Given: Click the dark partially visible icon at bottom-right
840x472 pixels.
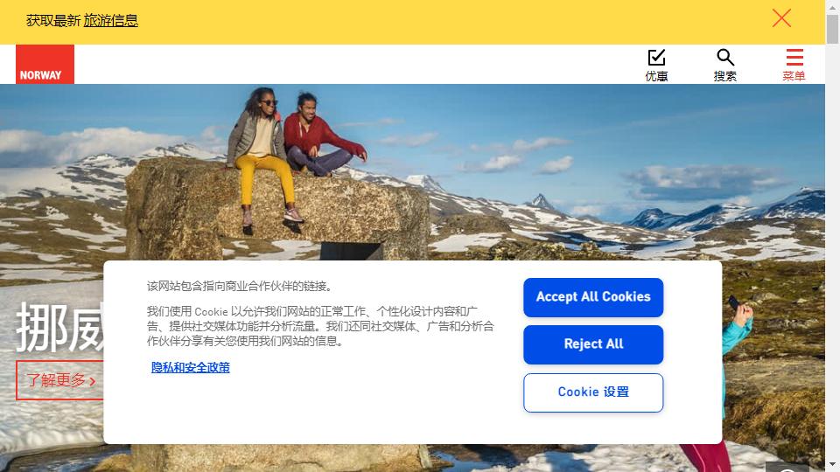Looking at the screenshot, I should tap(787, 467).
